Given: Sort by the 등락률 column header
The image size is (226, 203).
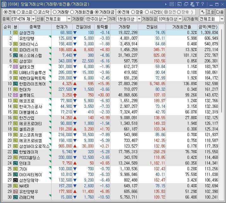Looking at the screenshot, I should pyautogui.click(x=102, y=27).
